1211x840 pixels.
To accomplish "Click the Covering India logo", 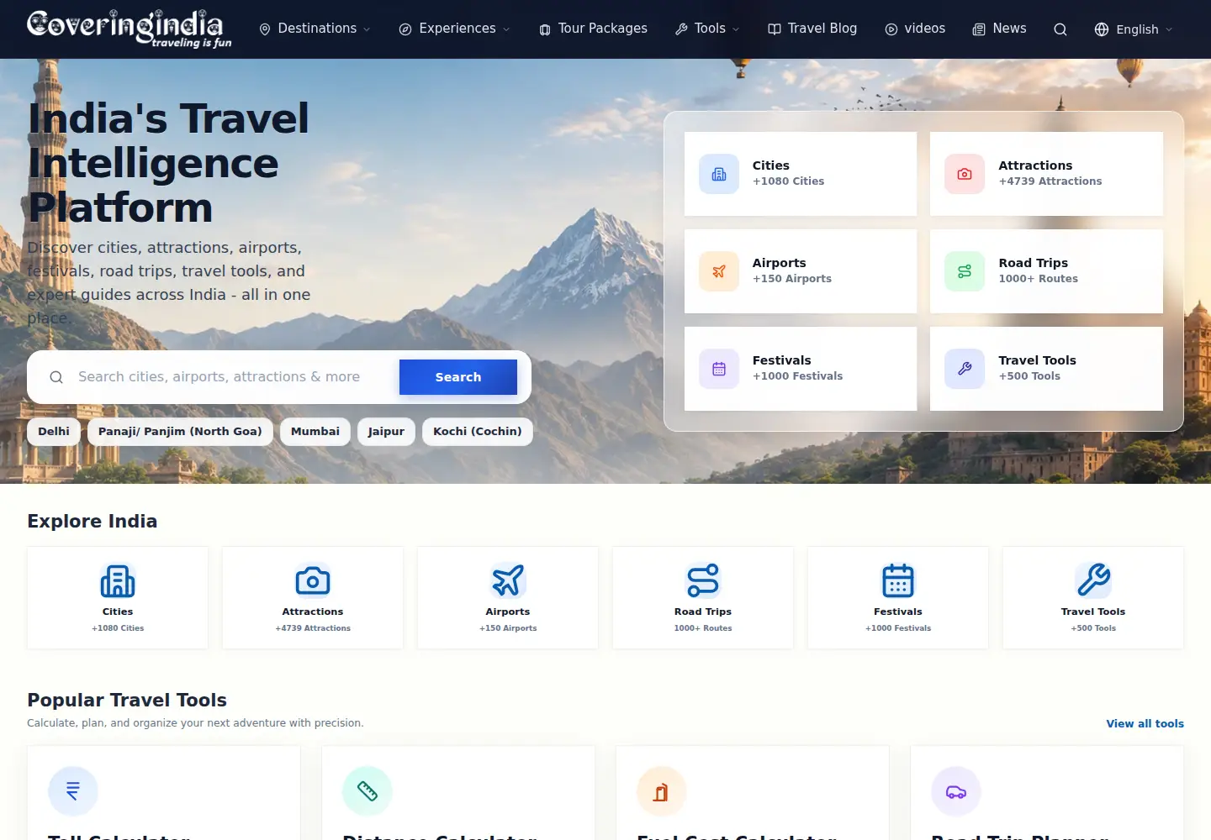I will [129, 29].
